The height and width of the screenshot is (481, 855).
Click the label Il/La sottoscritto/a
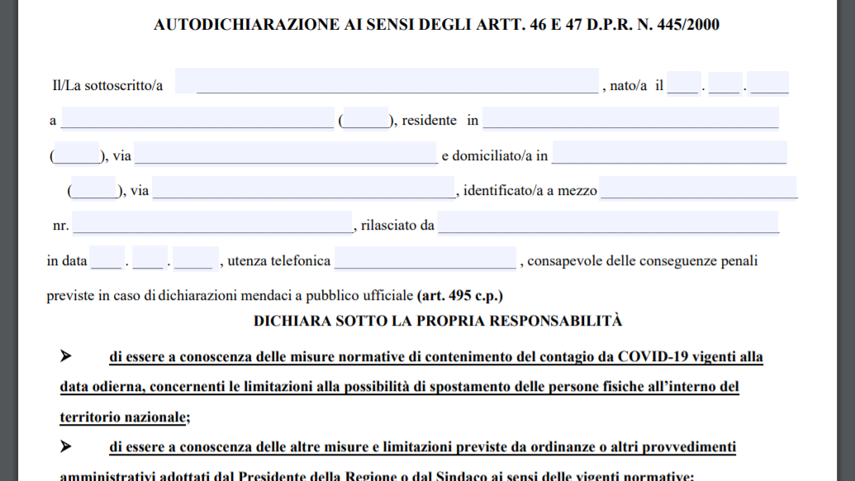tap(107, 86)
